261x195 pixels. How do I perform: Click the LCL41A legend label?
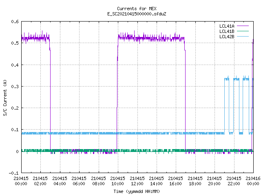(227, 26)
